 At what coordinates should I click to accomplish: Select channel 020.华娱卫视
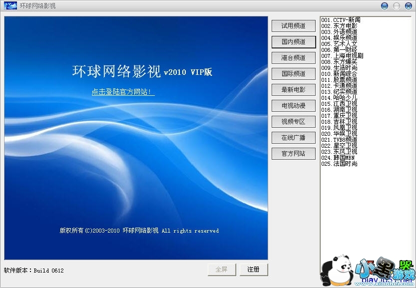[339, 134]
